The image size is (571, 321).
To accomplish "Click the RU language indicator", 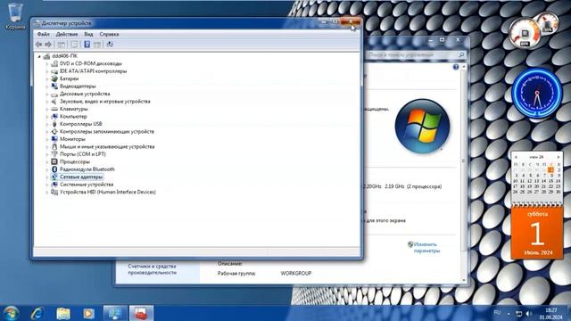I will pos(497,312).
